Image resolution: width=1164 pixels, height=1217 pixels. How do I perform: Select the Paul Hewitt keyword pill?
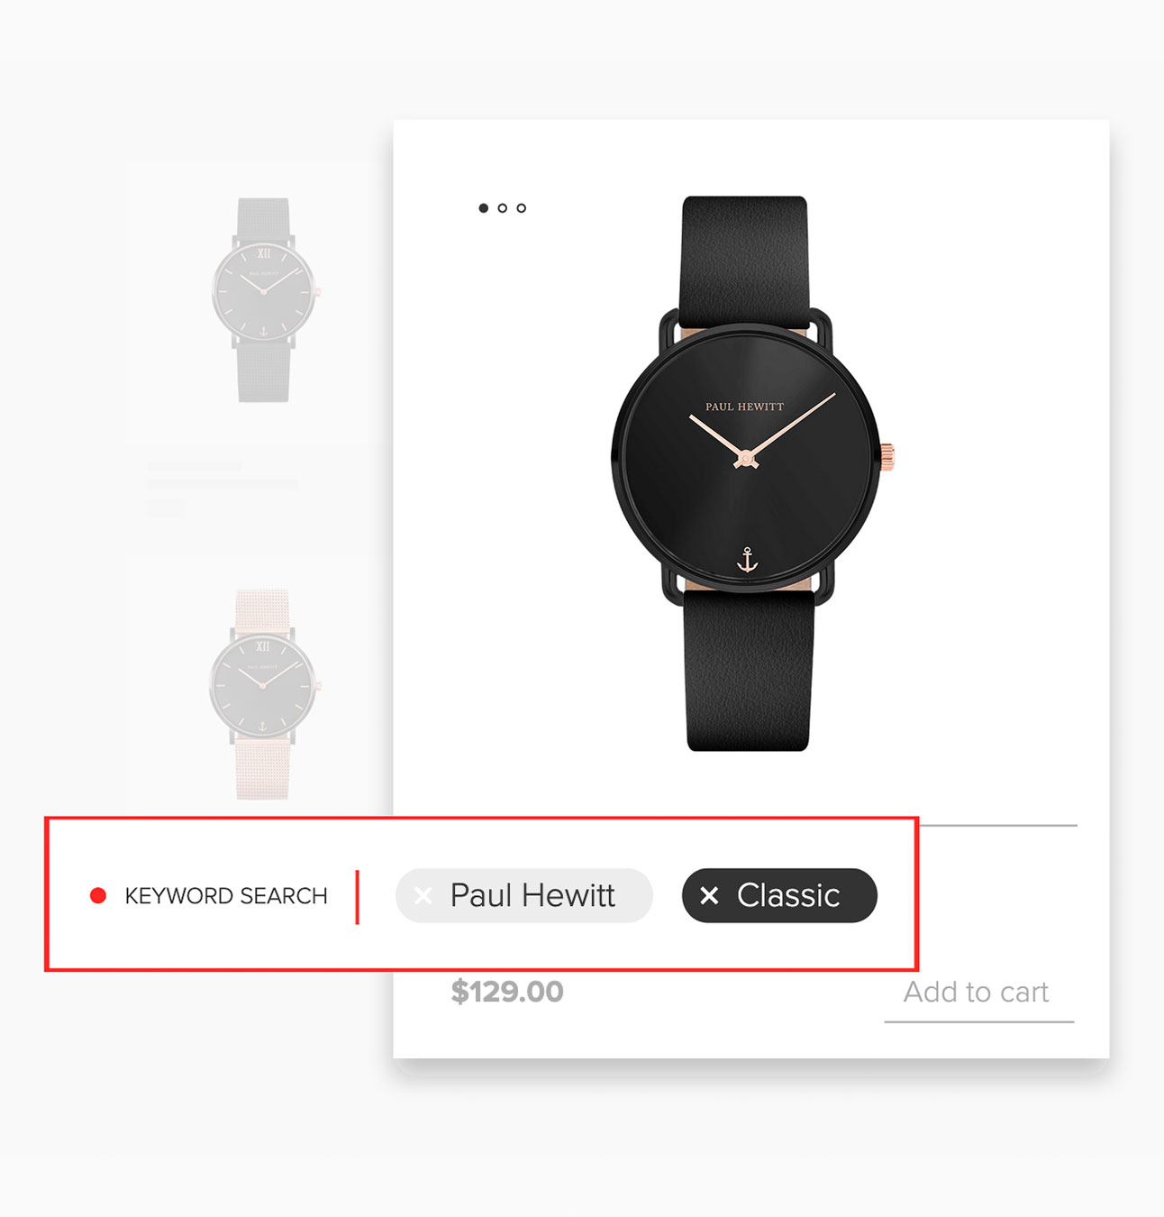coord(524,896)
